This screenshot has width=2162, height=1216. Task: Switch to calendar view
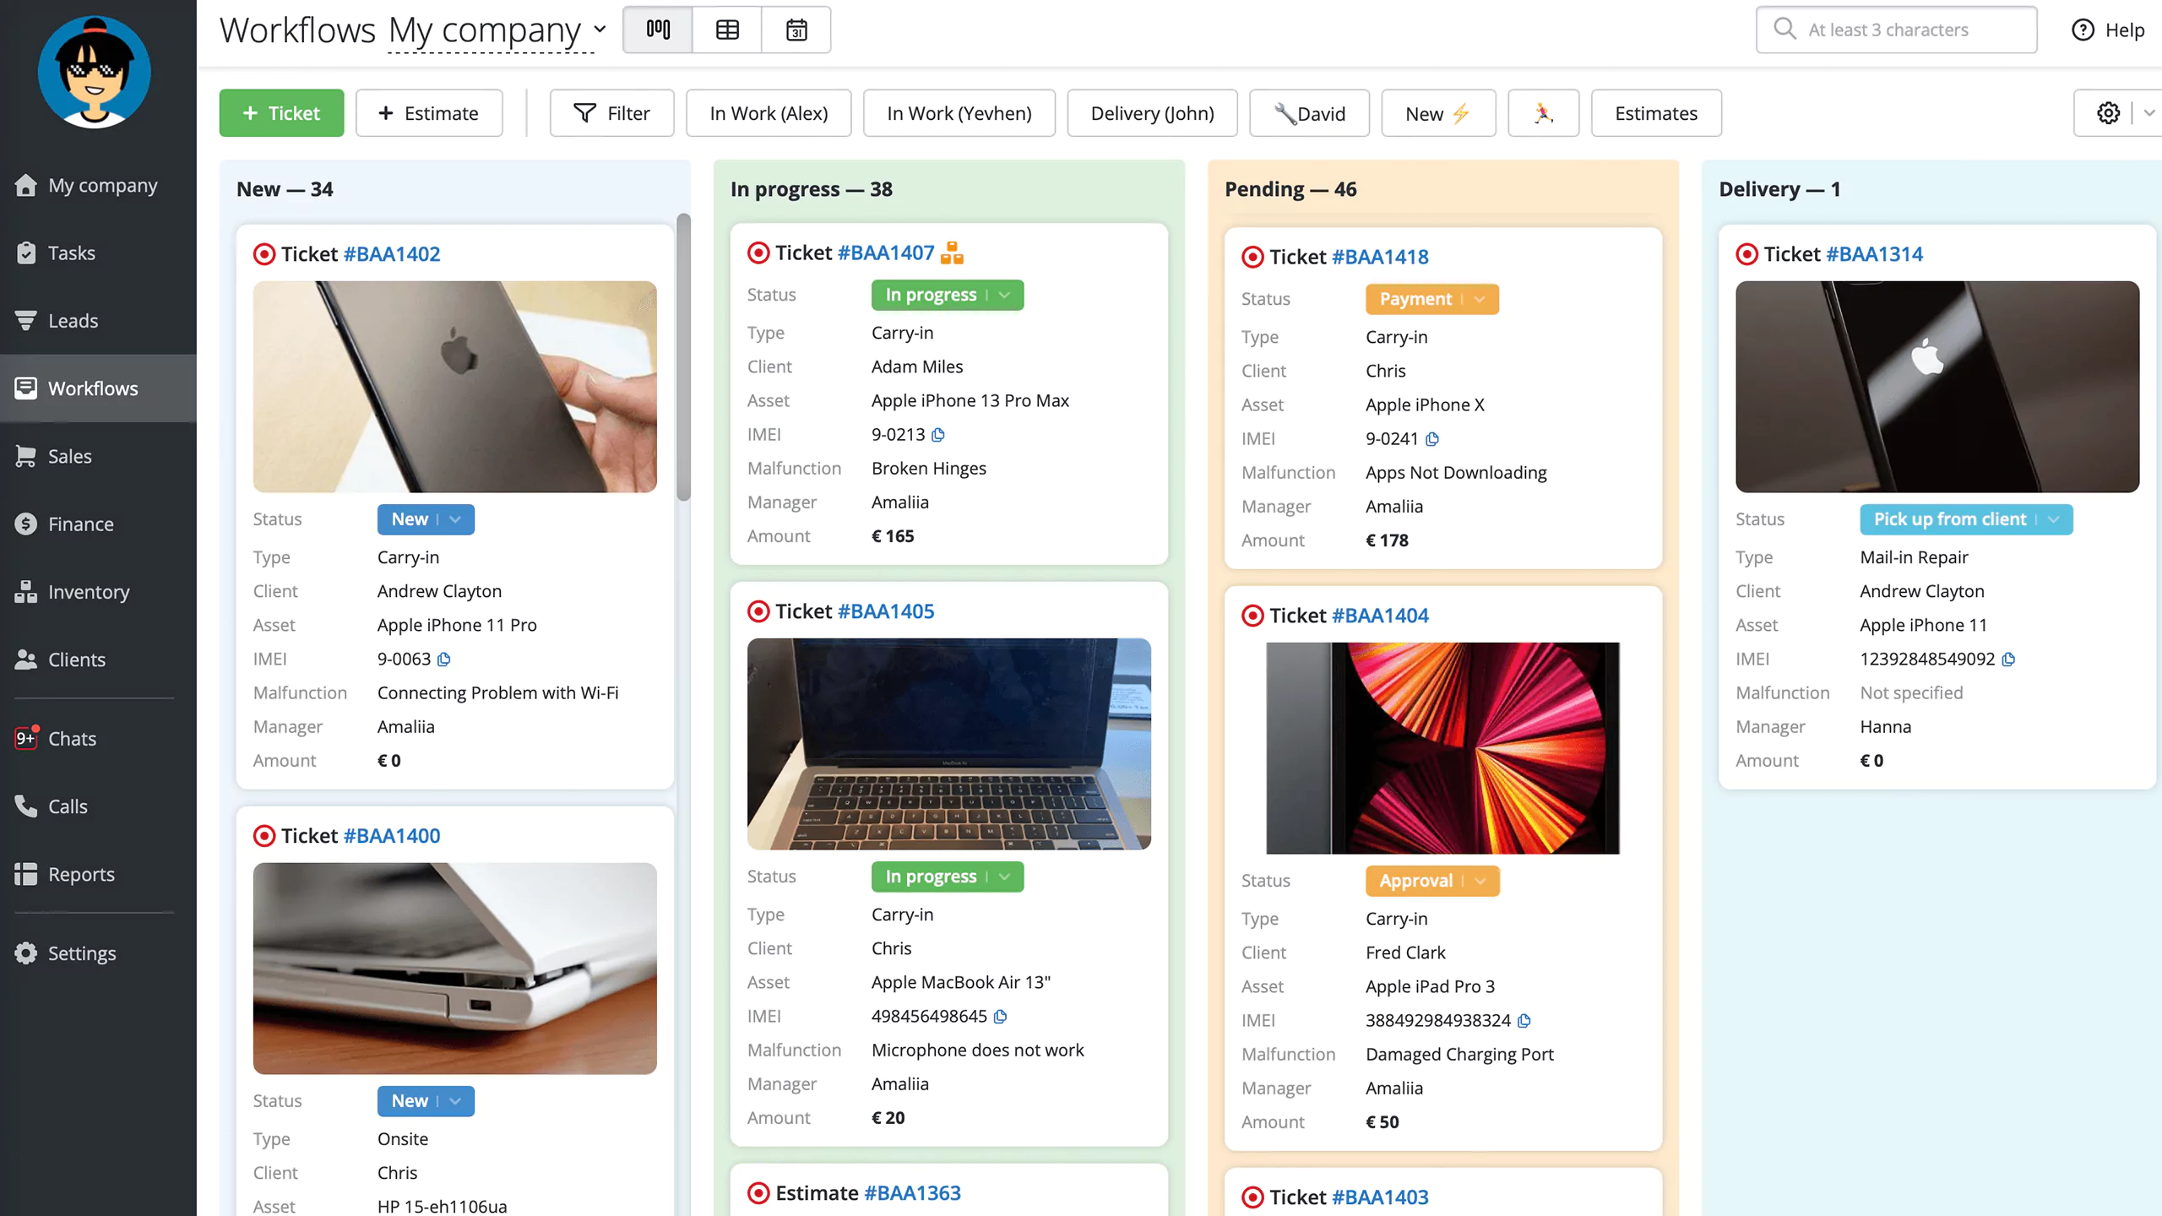point(796,30)
